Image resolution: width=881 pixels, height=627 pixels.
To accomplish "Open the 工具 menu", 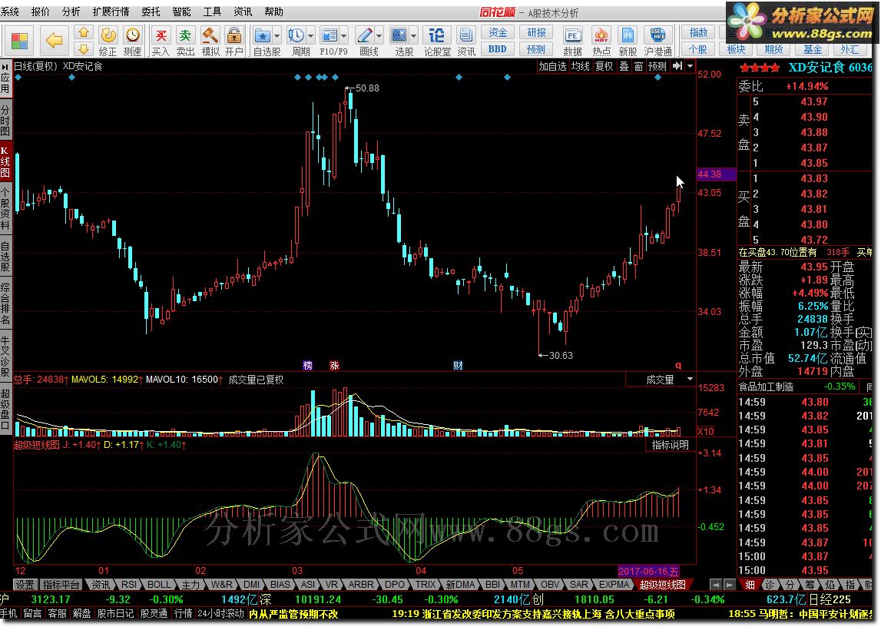I will click(212, 12).
